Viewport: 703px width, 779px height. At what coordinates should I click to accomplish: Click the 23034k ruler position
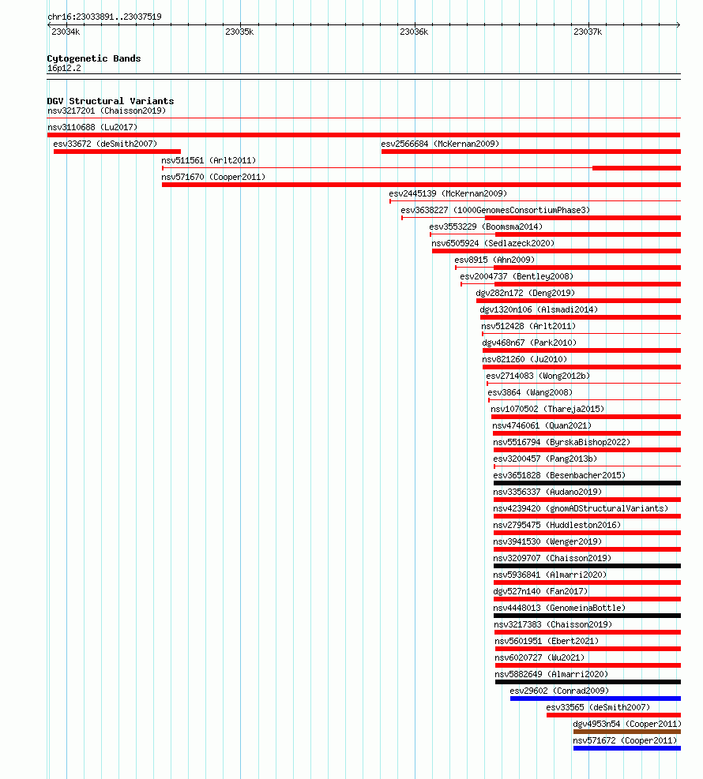(x=66, y=32)
